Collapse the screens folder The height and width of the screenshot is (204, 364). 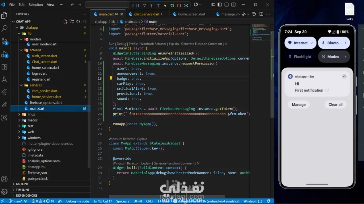(x=21, y=50)
